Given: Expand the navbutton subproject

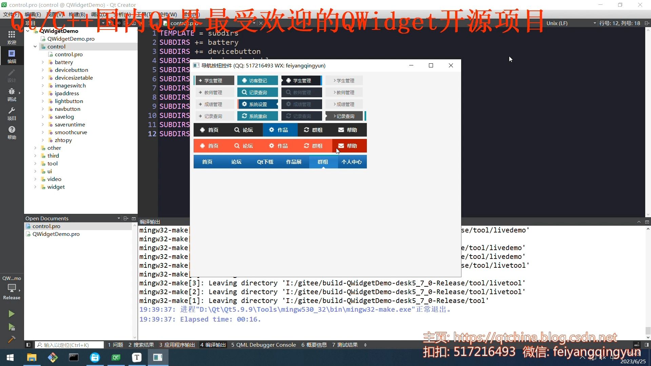Looking at the screenshot, I should click(42, 109).
